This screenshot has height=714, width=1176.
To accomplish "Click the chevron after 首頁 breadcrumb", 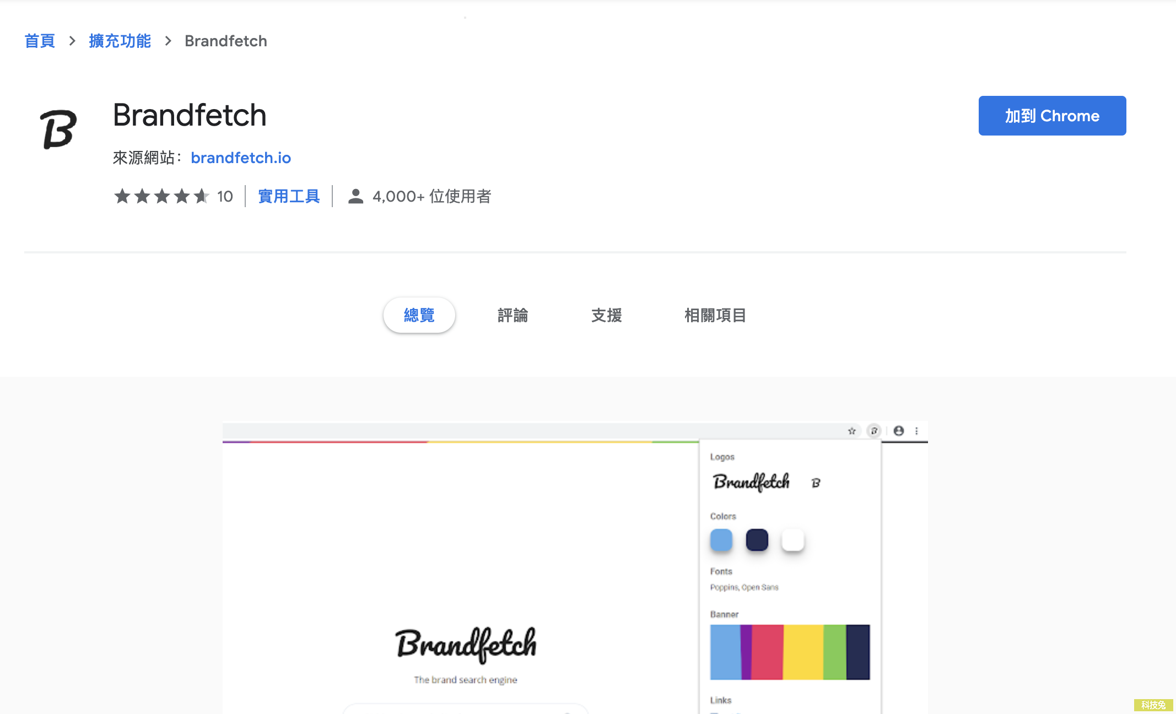I will [72, 41].
